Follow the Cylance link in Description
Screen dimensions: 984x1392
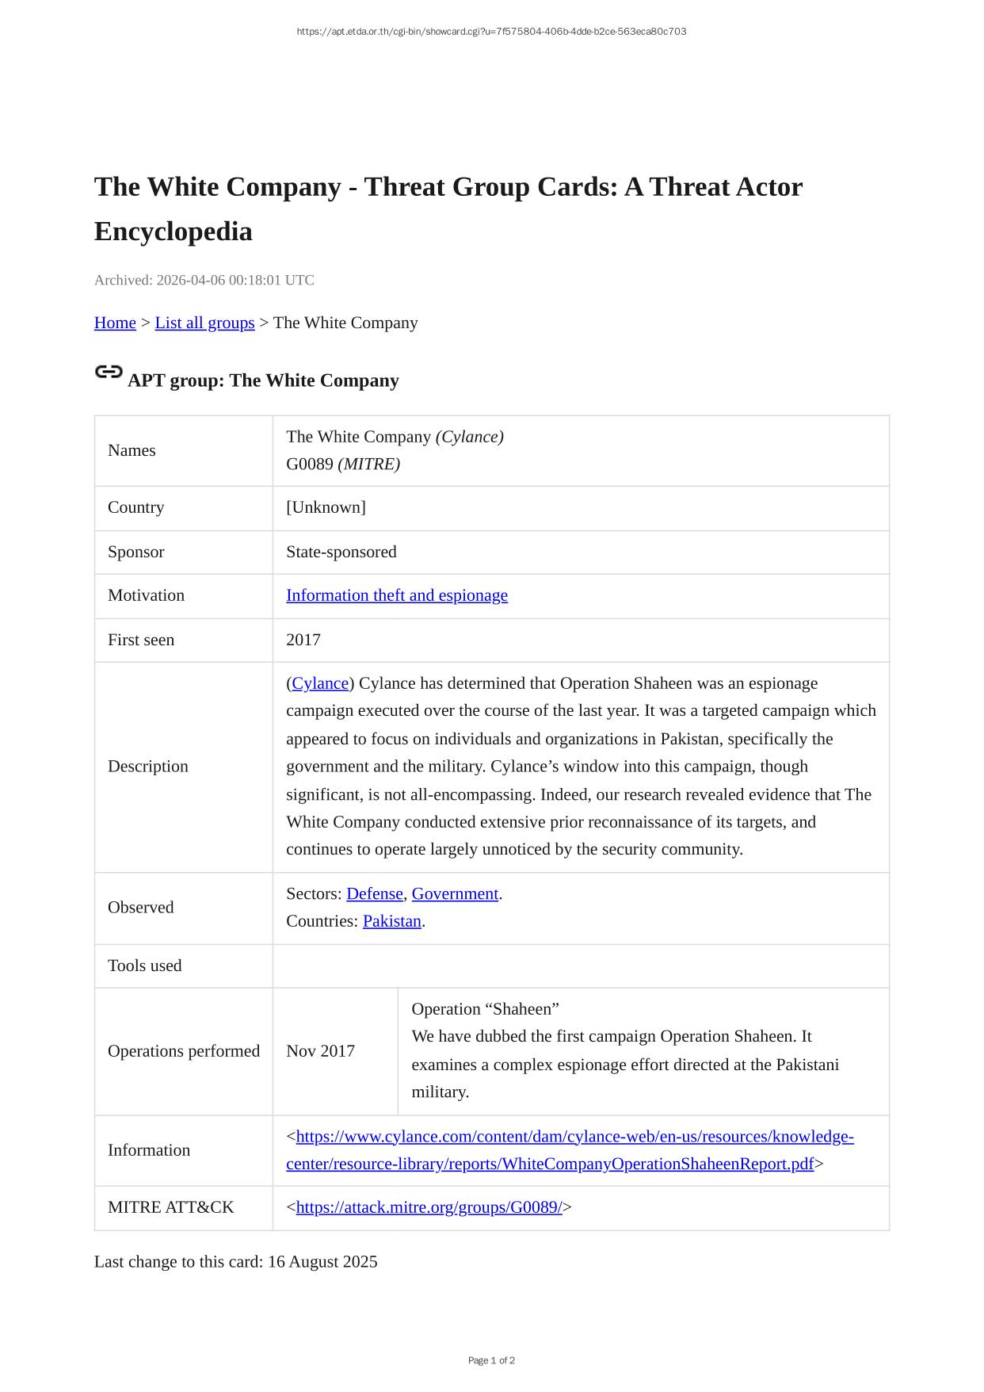[320, 683]
